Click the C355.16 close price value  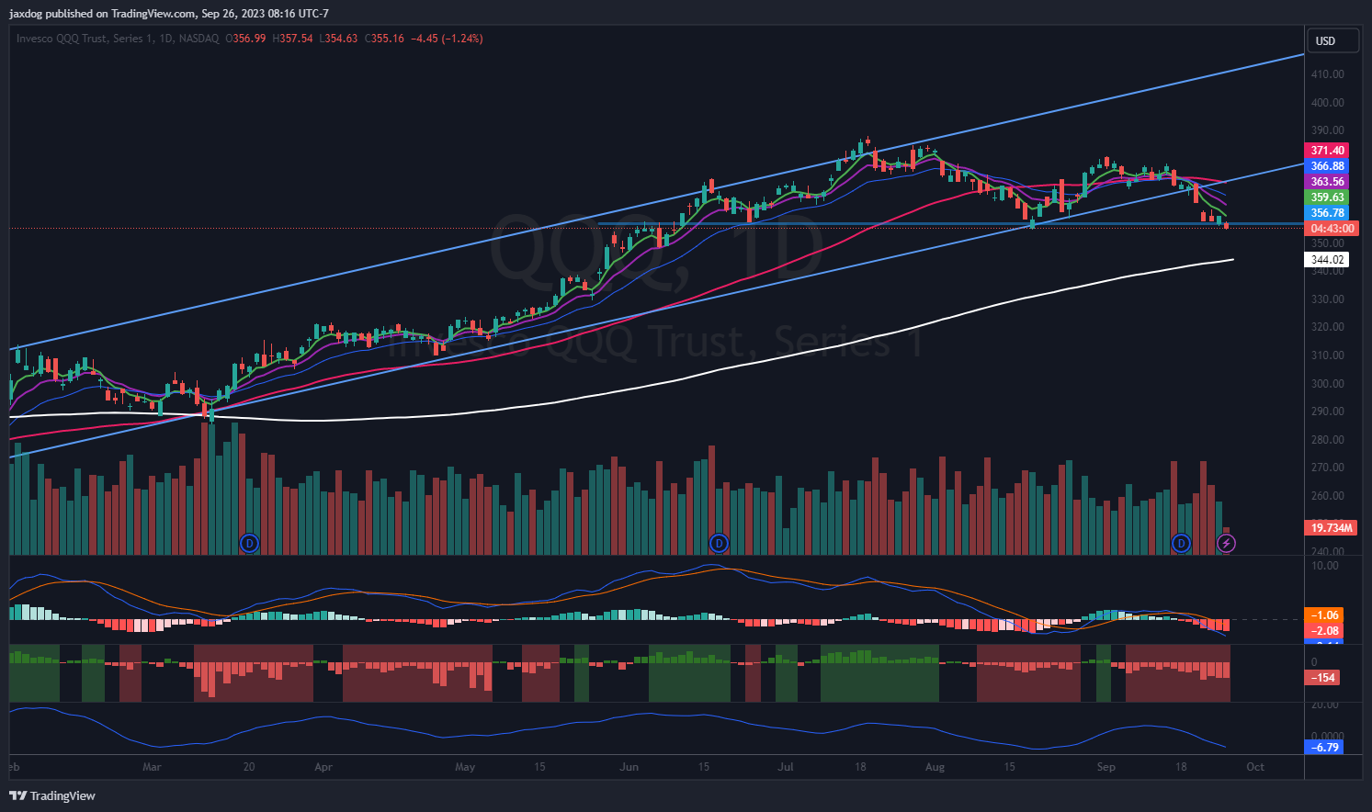tap(384, 39)
